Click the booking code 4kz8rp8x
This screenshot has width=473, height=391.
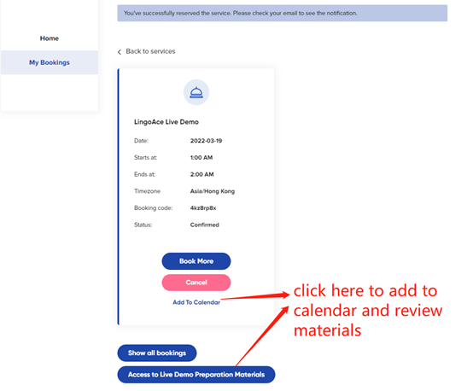click(x=203, y=207)
